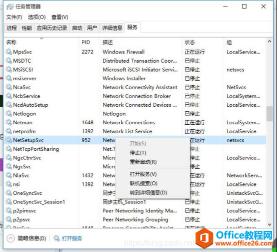Click the gear icon beside Netlogon

8,114
